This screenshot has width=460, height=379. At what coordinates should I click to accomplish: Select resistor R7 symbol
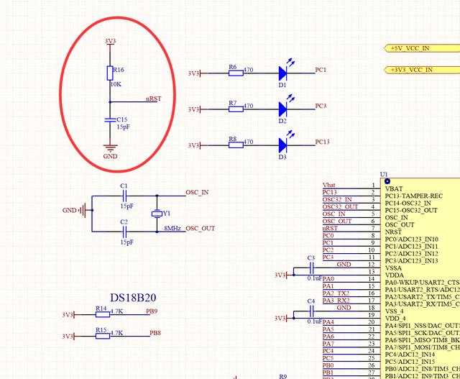[x=236, y=109]
